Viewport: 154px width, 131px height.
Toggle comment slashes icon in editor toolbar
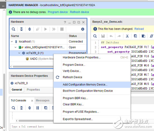[151, 36]
